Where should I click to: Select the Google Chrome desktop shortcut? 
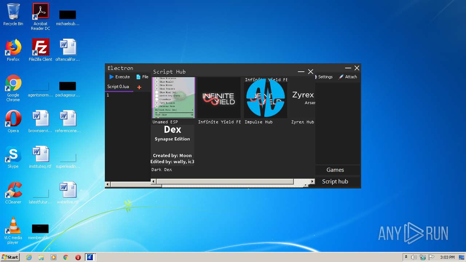pos(13,88)
